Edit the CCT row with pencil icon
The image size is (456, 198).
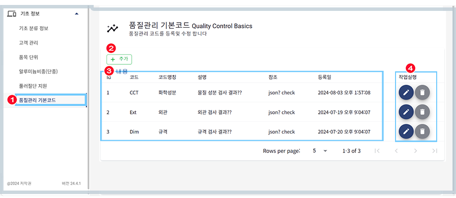406,93
